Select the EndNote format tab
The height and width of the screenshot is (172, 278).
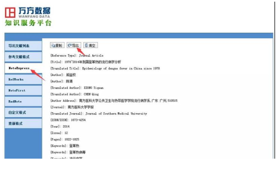click(x=23, y=101)
